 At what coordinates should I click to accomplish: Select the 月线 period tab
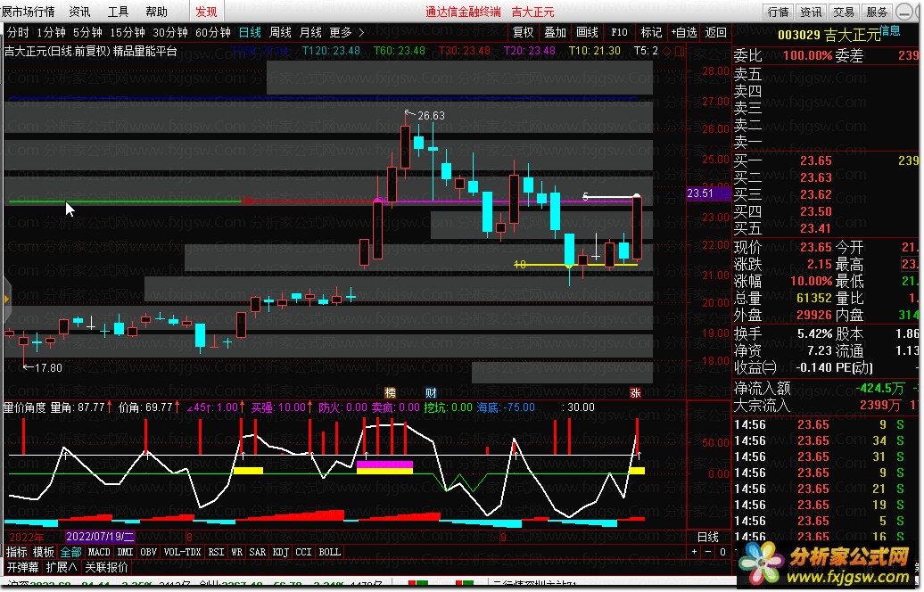(x=310, y=32)
